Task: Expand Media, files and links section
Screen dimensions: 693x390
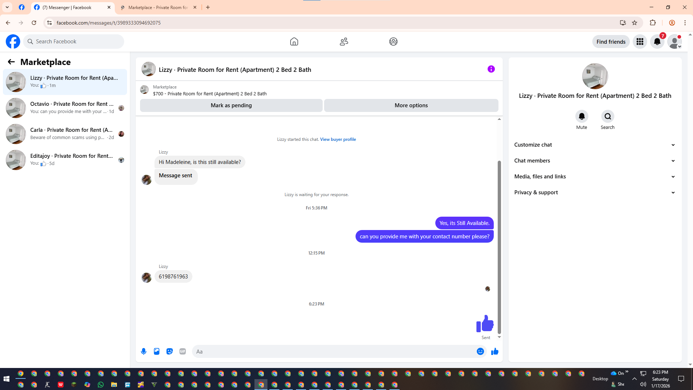Action: [x=594, y=177]
